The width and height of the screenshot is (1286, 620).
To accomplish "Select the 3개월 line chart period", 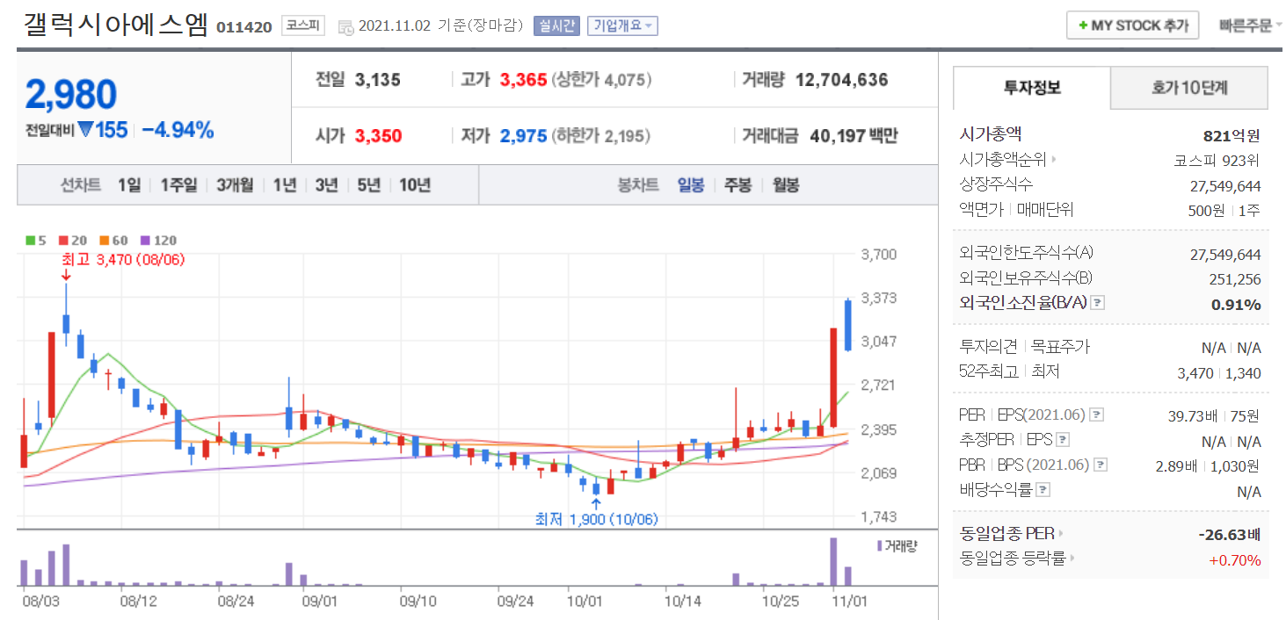I will click(x=235, y=185).
